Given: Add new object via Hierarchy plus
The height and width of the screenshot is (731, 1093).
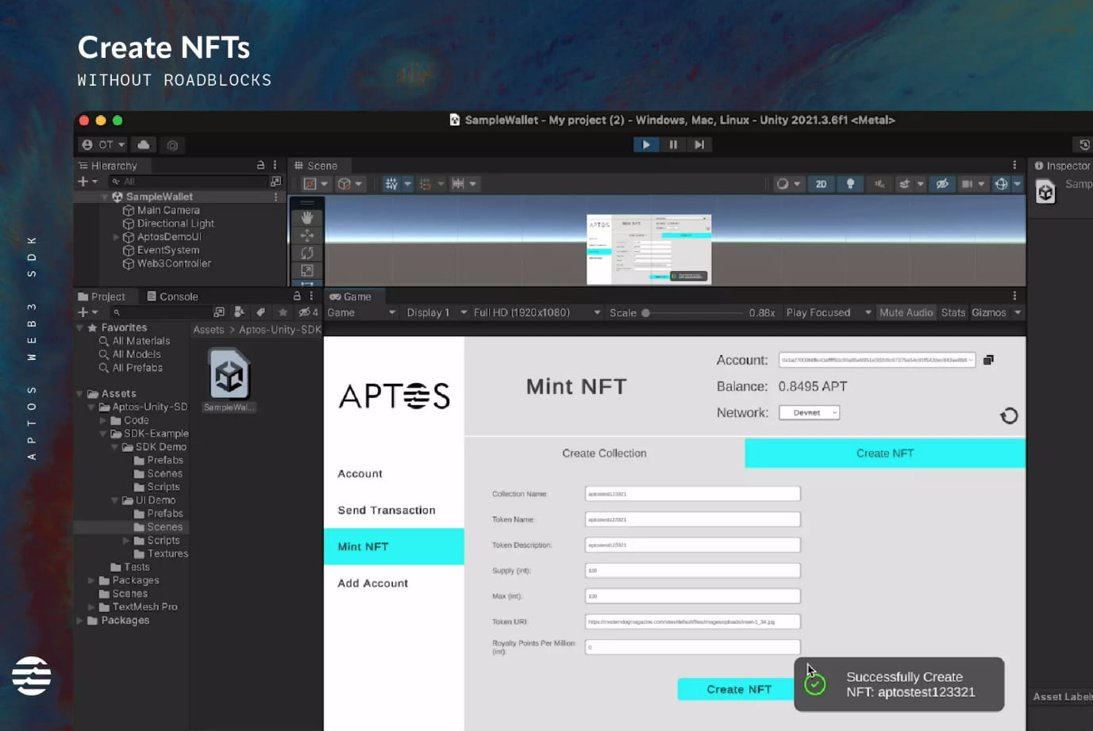Looking at the screenshot, I should point(87,182).
